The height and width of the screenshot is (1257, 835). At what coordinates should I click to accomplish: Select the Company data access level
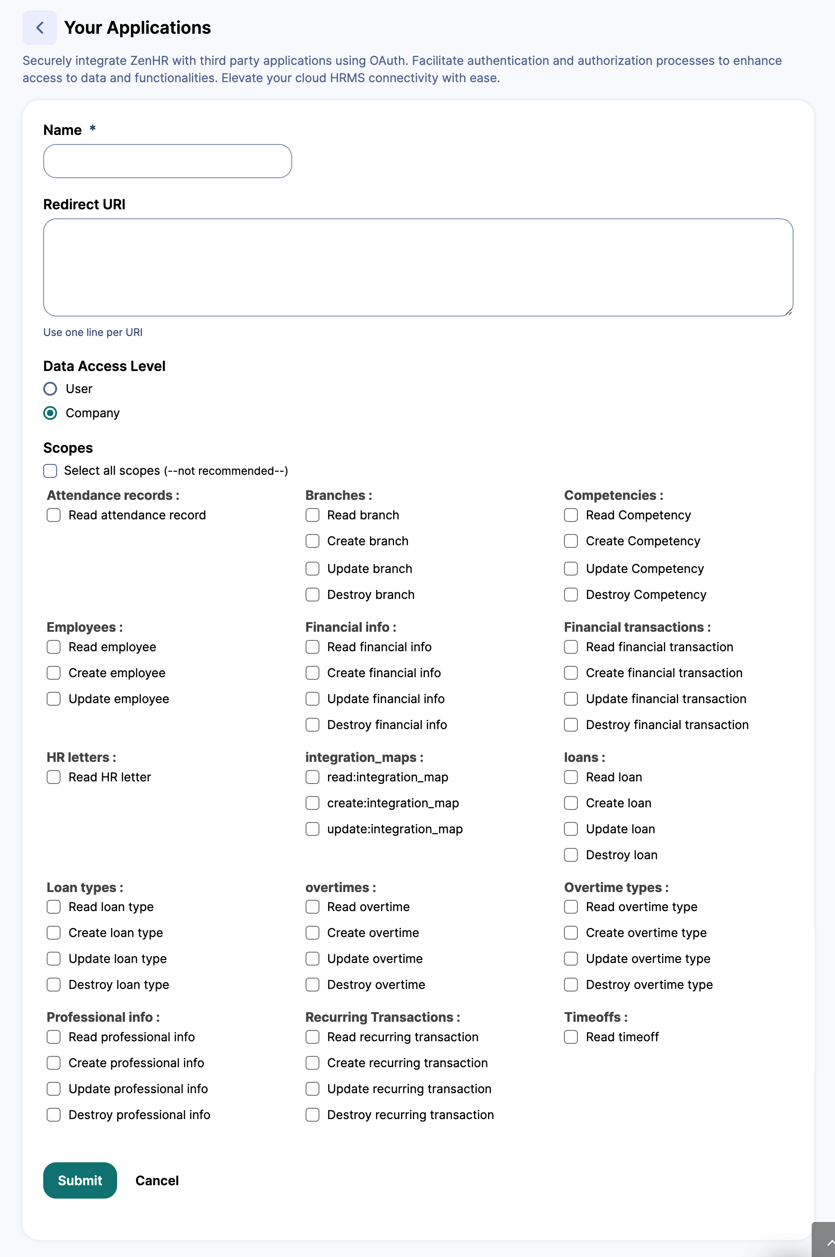[x=51, y=412]
